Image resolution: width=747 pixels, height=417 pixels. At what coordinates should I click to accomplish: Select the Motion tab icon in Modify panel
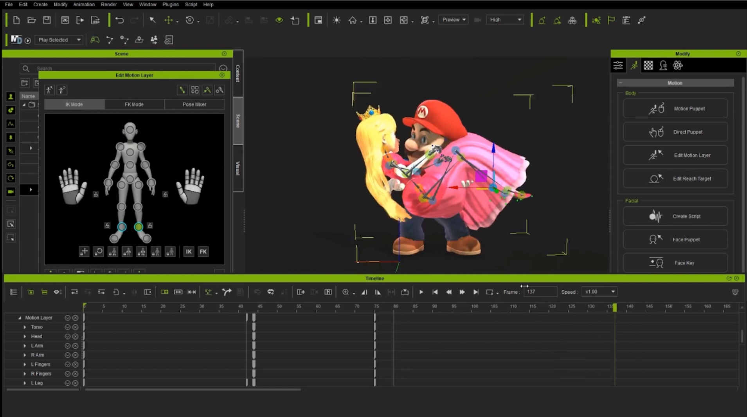[634, 65]
